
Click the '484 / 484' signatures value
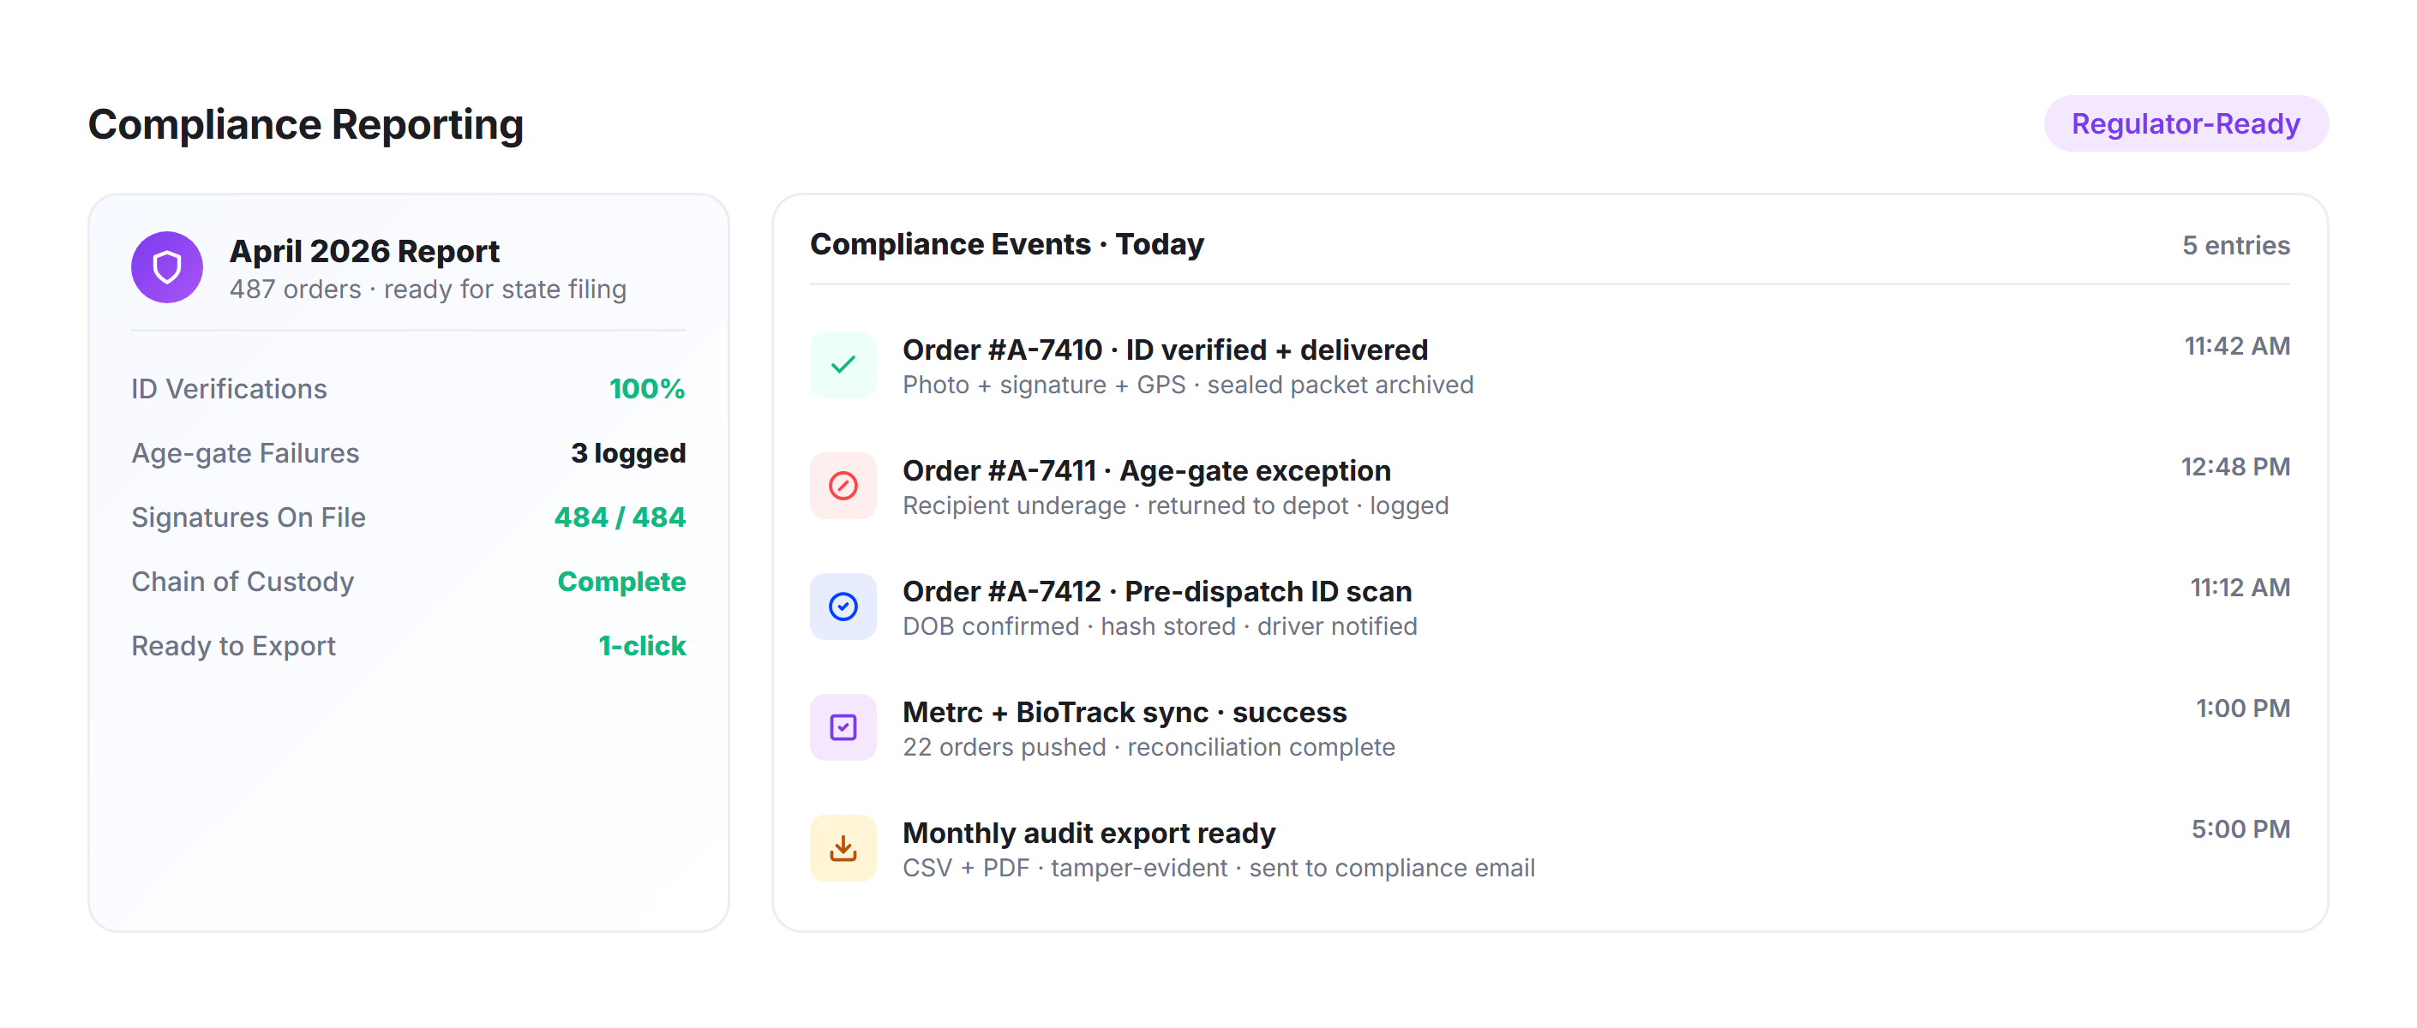point(620,517)
